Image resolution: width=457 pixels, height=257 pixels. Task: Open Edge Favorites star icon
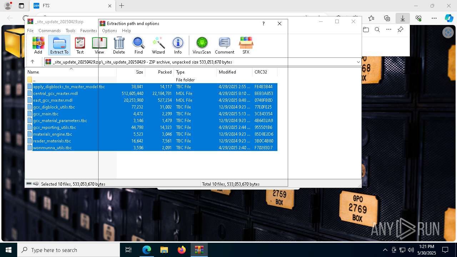[x=371, y=18]
